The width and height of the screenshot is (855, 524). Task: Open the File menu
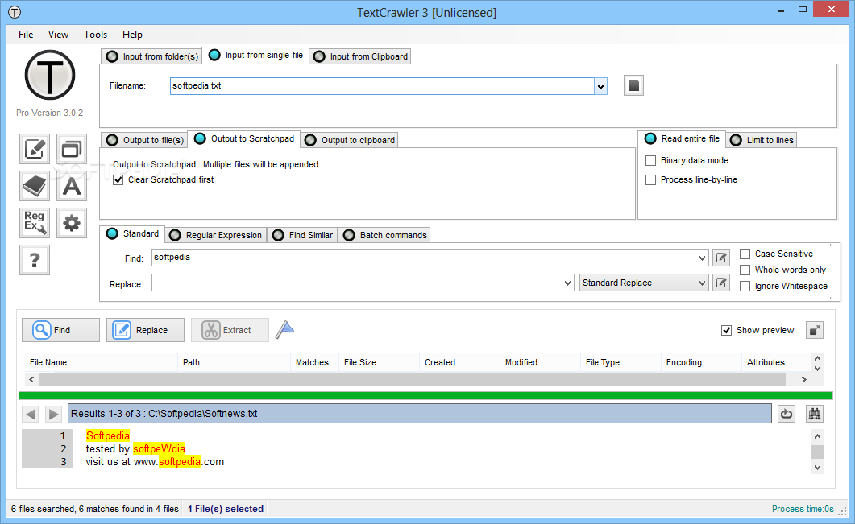coord(26,35)
